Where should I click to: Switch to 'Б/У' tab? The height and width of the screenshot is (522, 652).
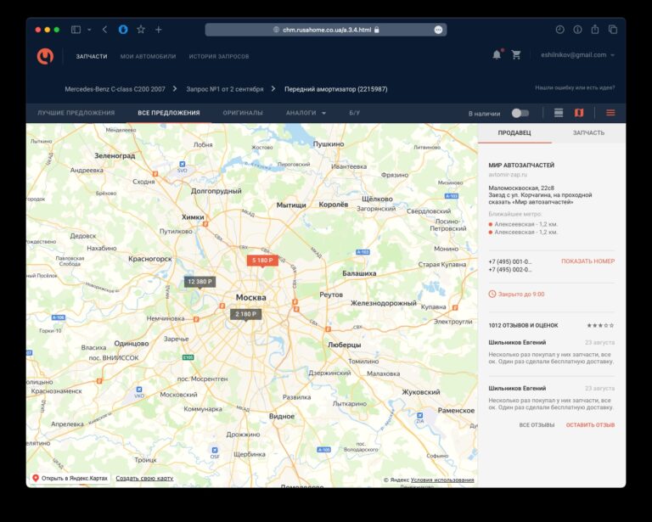pyautogui.click(x=355, y=113)
